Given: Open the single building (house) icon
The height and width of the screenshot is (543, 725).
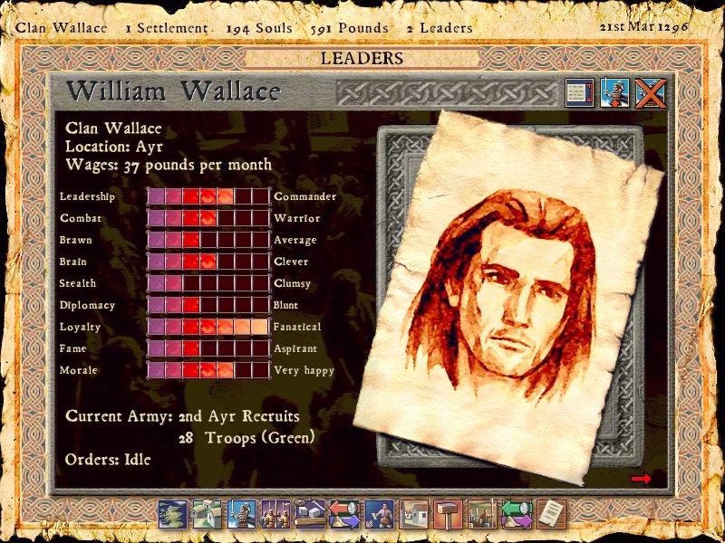Looking at the screenshot, I should point(413,514).
